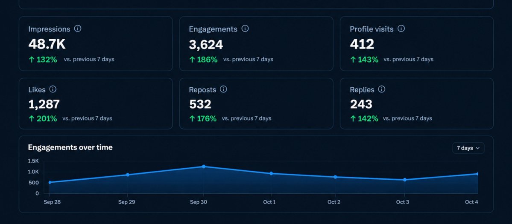This screenshot has width=512, height=224.
Task: Click the 143% profile visits change
Action: (364, 60)
